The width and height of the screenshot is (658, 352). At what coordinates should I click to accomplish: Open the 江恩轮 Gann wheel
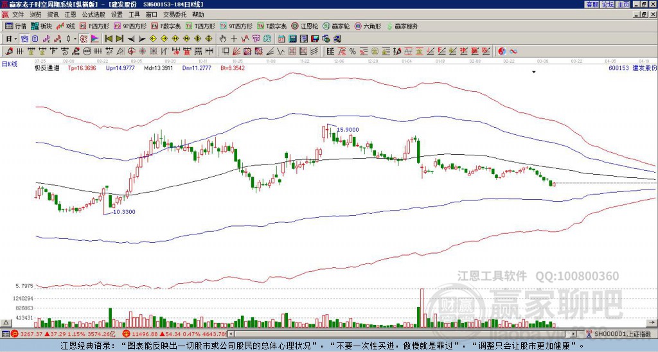[305, 26]
